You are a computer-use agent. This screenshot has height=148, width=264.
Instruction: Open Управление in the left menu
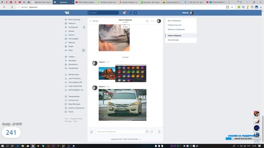click(73, 68)
